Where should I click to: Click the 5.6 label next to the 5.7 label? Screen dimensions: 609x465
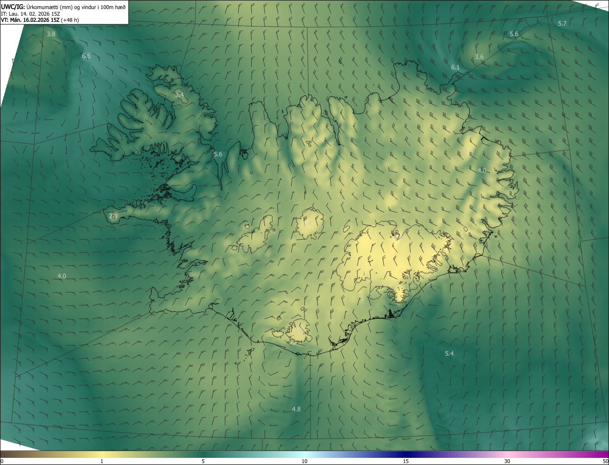pos(514,34)
